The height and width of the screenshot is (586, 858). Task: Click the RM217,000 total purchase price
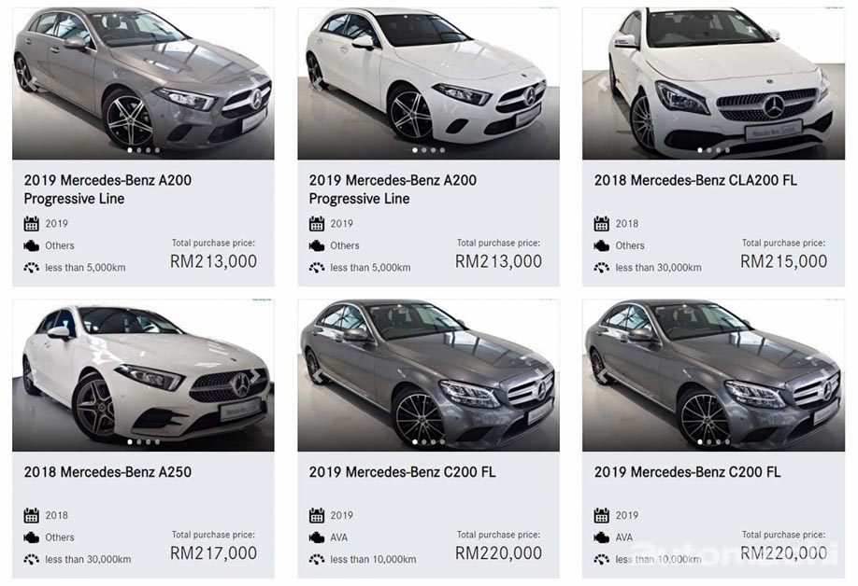pyautogui.click(x=213, y=553)
